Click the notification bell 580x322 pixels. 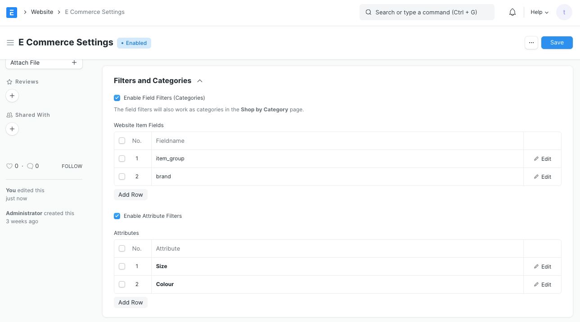click(512, 12)
